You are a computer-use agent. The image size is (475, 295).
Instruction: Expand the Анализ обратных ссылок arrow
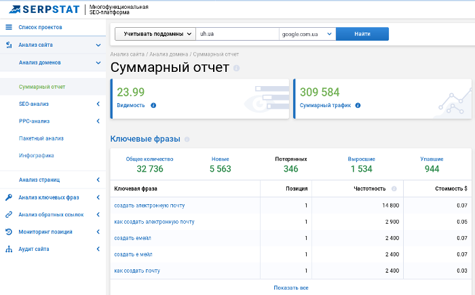(98, 214)
